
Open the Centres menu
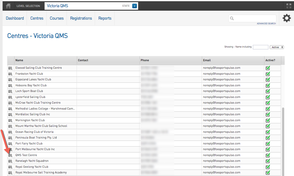click(x=37, y=18)
